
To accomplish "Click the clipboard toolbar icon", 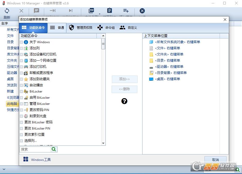I will 109,11.
